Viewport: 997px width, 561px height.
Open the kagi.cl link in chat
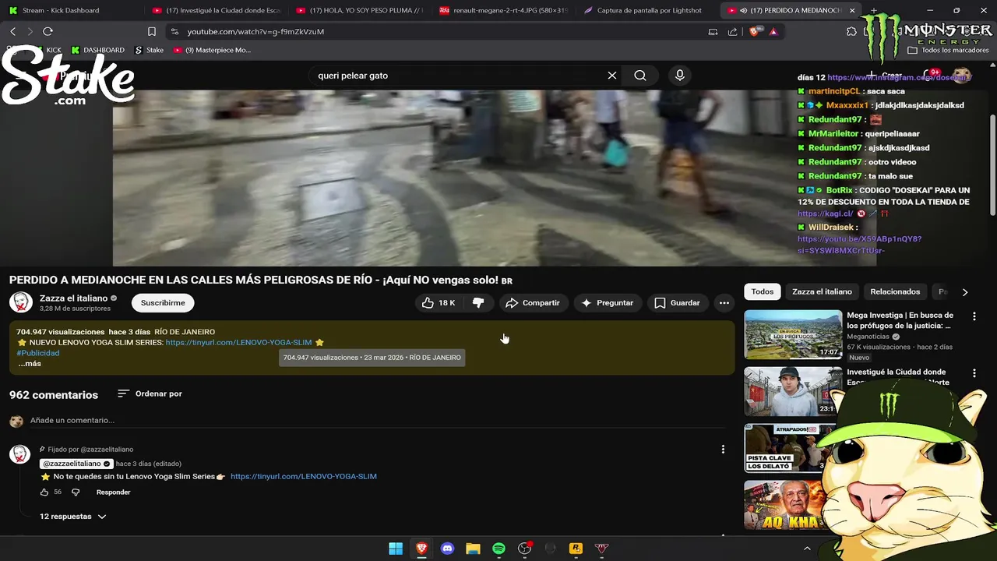tap(825, 213)
